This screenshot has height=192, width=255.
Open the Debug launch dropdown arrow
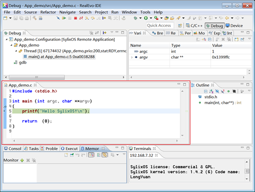point(140,18)
